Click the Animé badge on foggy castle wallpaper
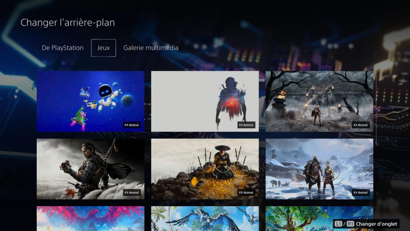Viewport: 410px width, 231px height. click(x=361, y=125)
